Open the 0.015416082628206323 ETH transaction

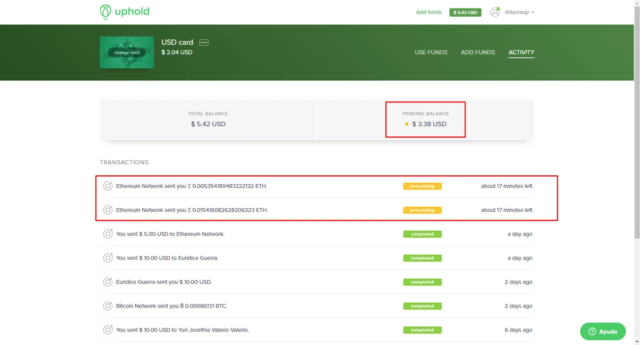pos(317,210)
